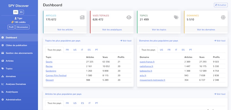Select IT tab in Topics panel
Screen dimensions: 231x110
[82, 50]
